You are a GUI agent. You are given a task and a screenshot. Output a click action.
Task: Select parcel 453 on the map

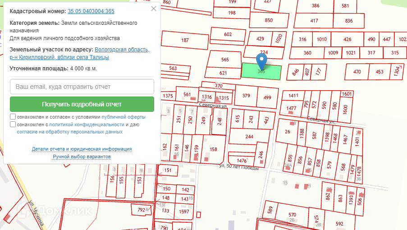coord(379,71)
